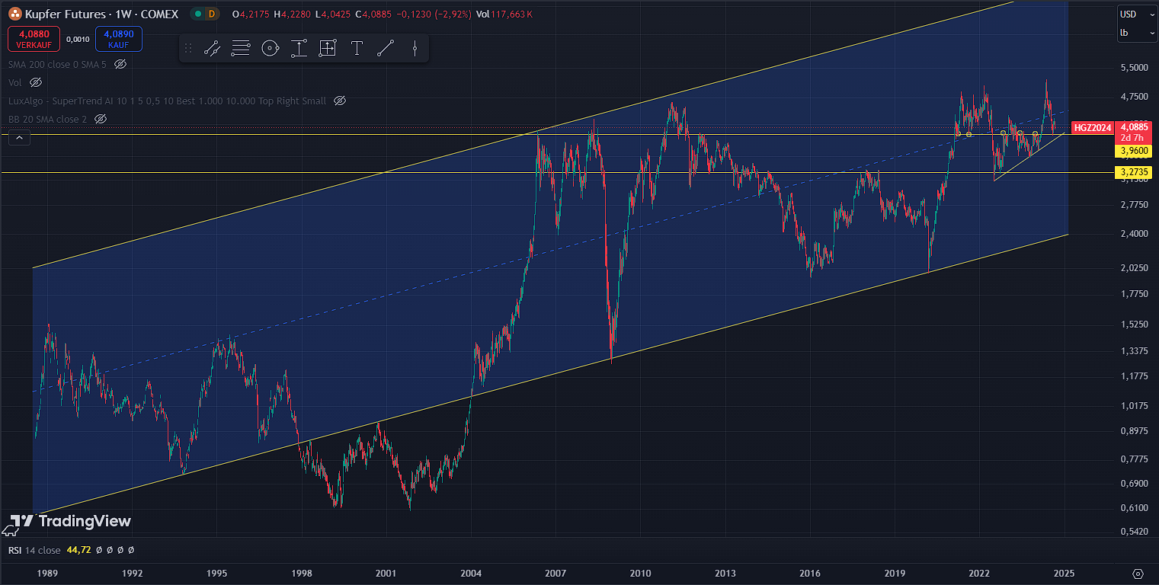The width and height of the screenshot is (1159, 585).
Task: Toggle visibility of Vol indicator
Action: pos(35,82)
